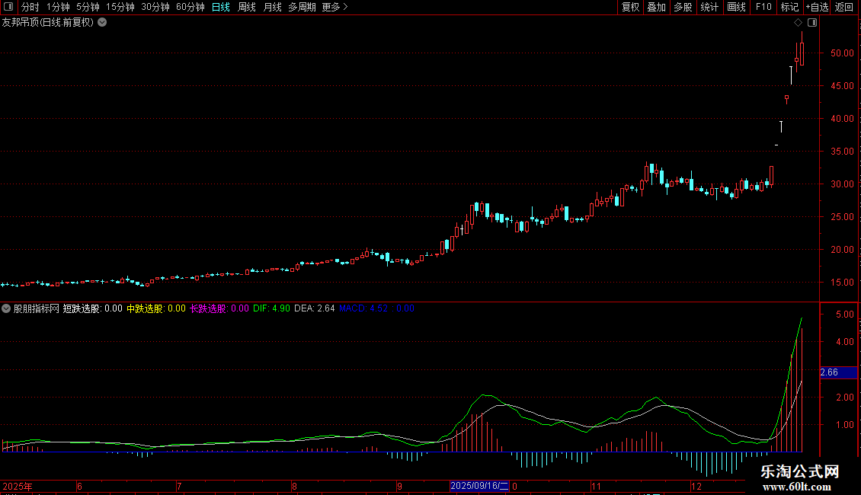This screenshot has height=495, width=861.
Task: Click month 12 label on time axis
Action: [x=696, y=486]
